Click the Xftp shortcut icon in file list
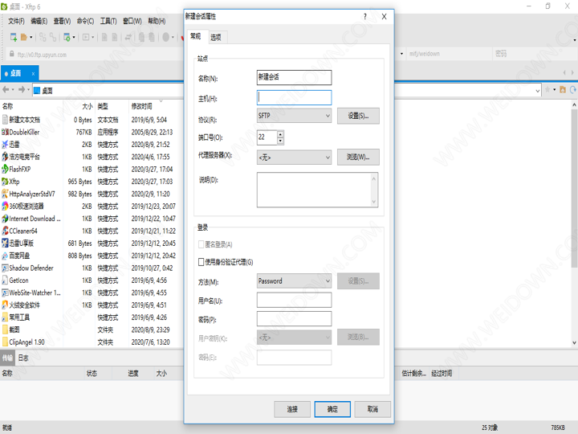 tap(5, 182)
